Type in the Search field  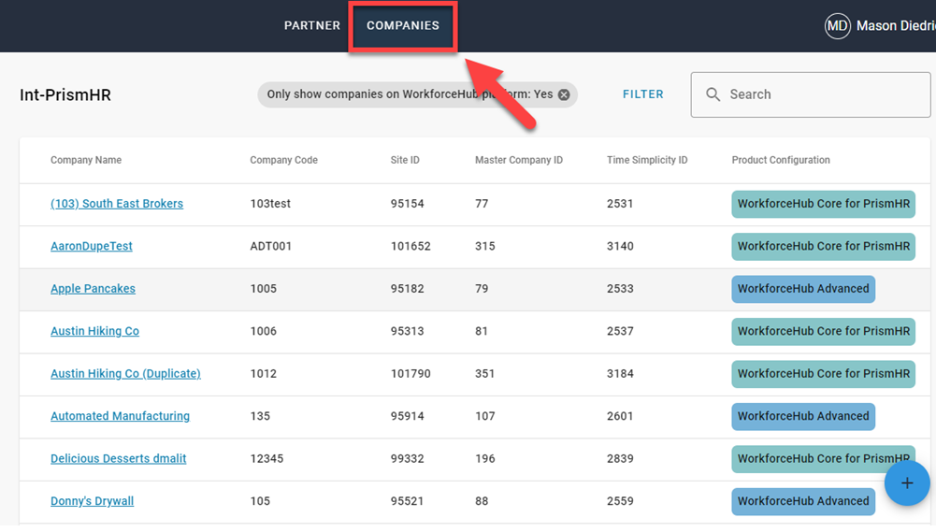pos(823,94)
